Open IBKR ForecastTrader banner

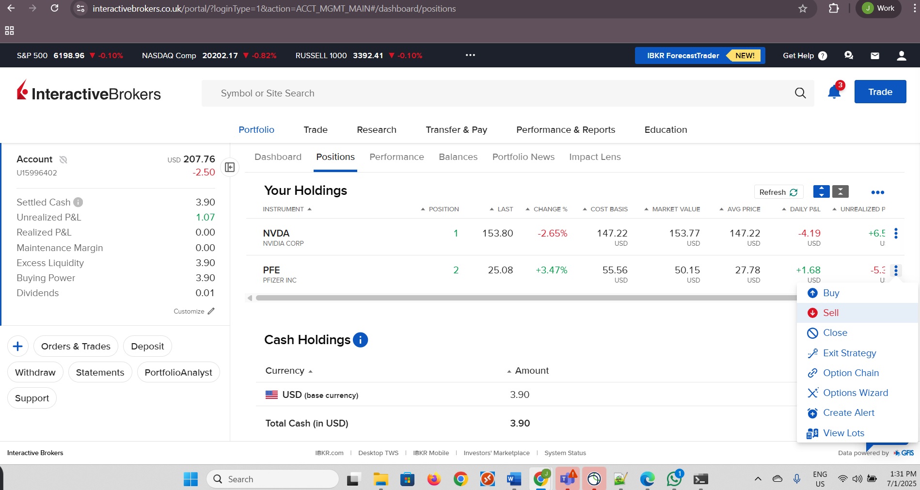(700, 56)
